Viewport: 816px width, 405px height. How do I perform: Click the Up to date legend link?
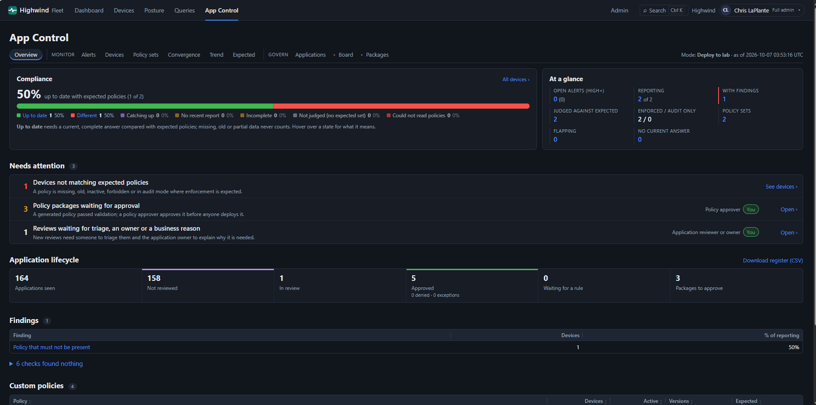coord(35,116)
